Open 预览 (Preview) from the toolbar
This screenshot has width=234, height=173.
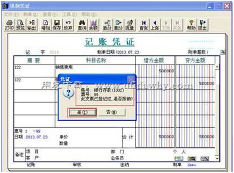pos(21,25)
